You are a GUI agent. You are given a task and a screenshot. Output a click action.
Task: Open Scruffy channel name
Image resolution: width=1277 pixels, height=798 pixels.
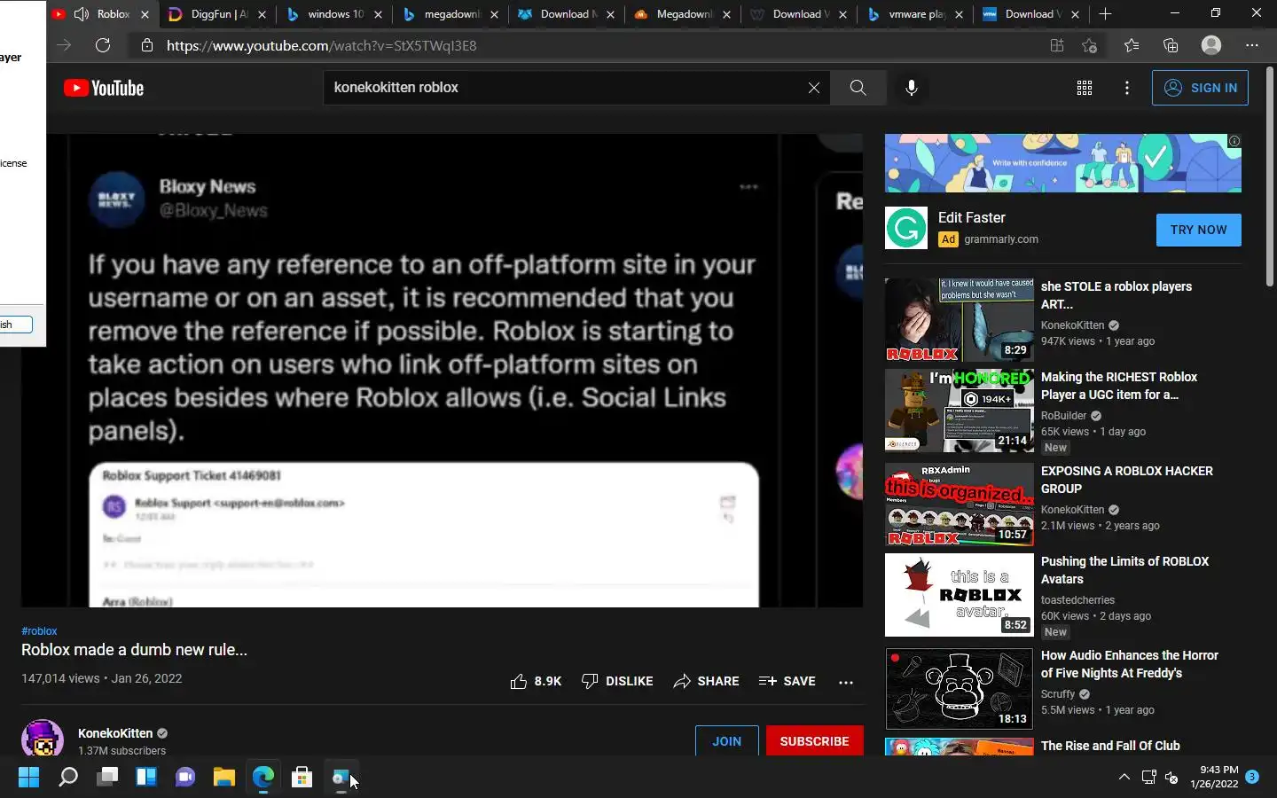[x=1058, y=694]
